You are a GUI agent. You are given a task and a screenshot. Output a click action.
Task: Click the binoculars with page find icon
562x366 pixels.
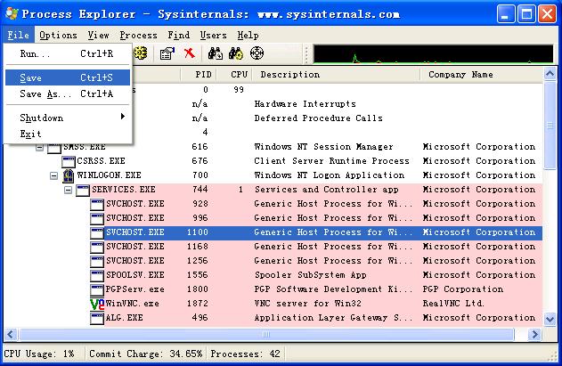pyautogui.click(x=216, y=53)
